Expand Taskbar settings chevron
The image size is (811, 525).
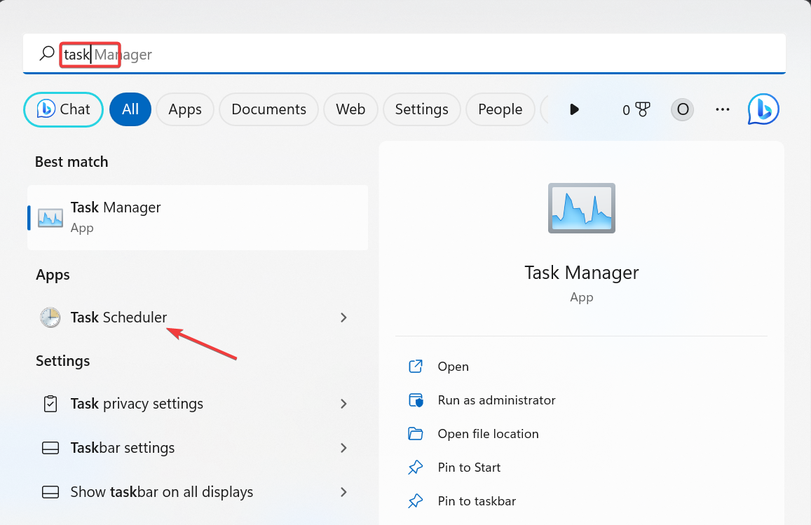tap(343, 447)
